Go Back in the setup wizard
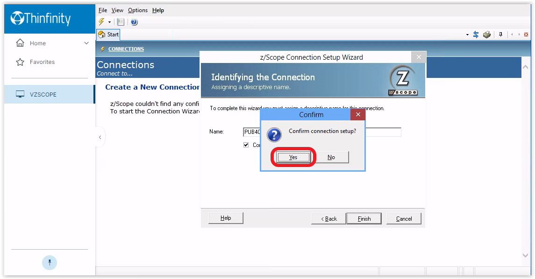535x279 pixels. click(x=328, y=219)
